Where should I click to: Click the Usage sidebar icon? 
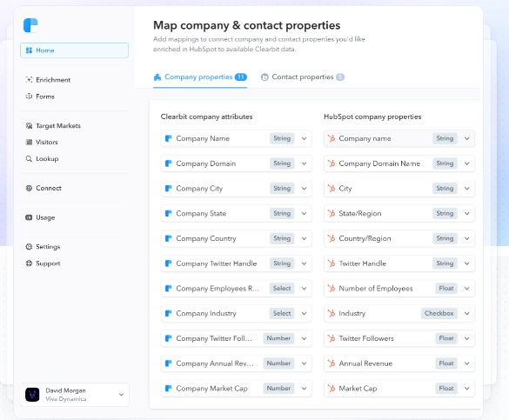(29, 217)
